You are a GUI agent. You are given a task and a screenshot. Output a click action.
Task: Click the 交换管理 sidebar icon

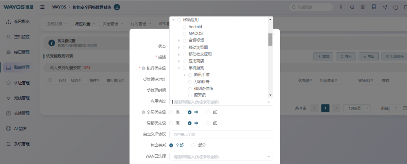[8, 113]
